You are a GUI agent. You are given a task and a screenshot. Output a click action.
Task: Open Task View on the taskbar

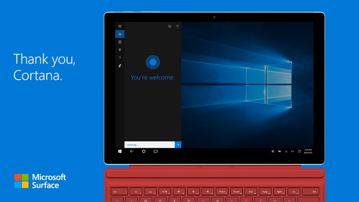pos(155,151)
